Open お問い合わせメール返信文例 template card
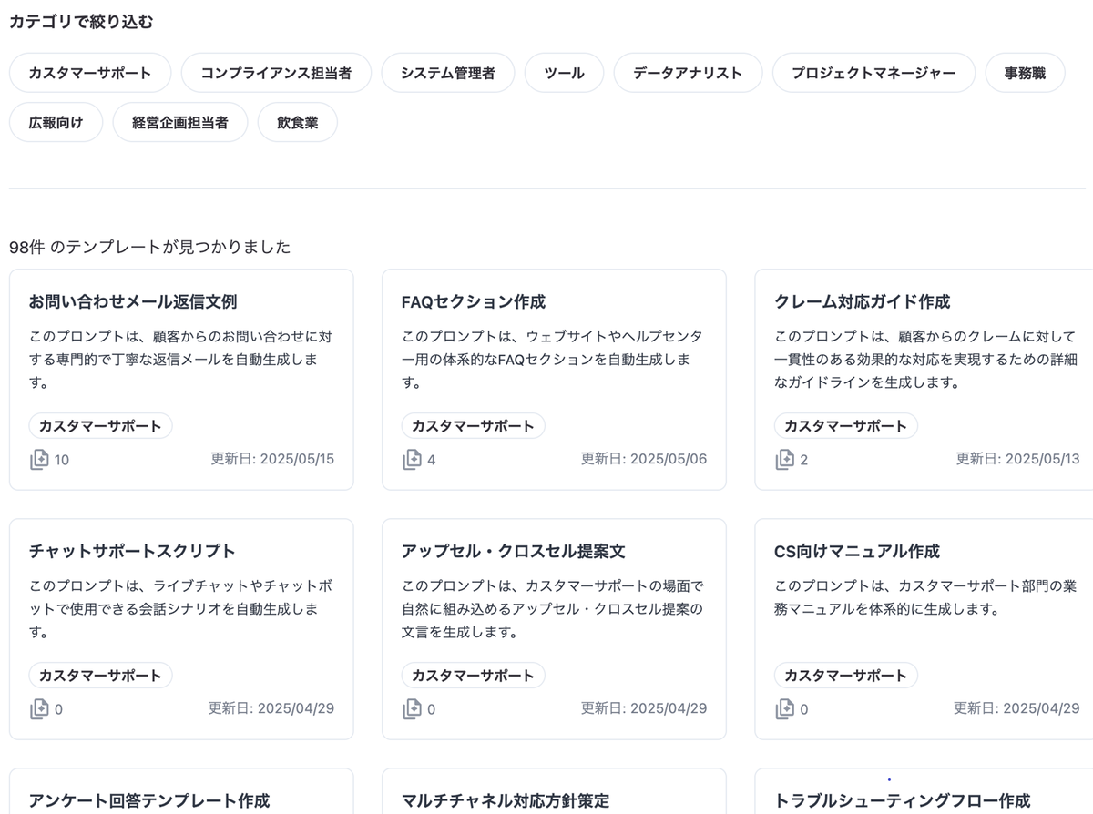This screenshot has width=1093, height=814. tap(181, 380)
